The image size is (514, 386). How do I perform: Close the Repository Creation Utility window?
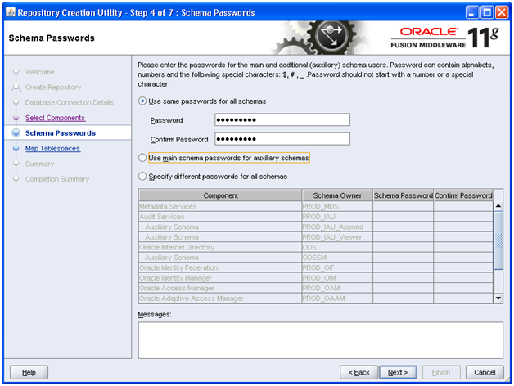coord(502,12)
